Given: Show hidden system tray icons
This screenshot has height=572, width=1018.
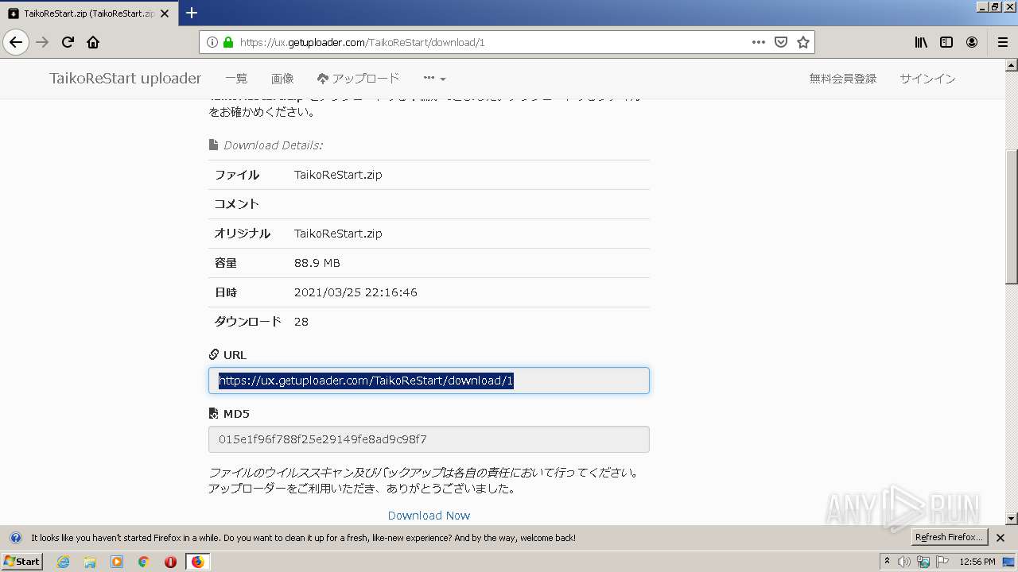Looking at the screenshot, I should 888,562.
